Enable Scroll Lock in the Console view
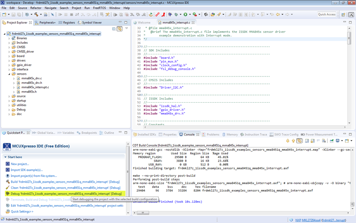Screen dimensions: 356x223 pyautogui.click(x=312, y=140)
